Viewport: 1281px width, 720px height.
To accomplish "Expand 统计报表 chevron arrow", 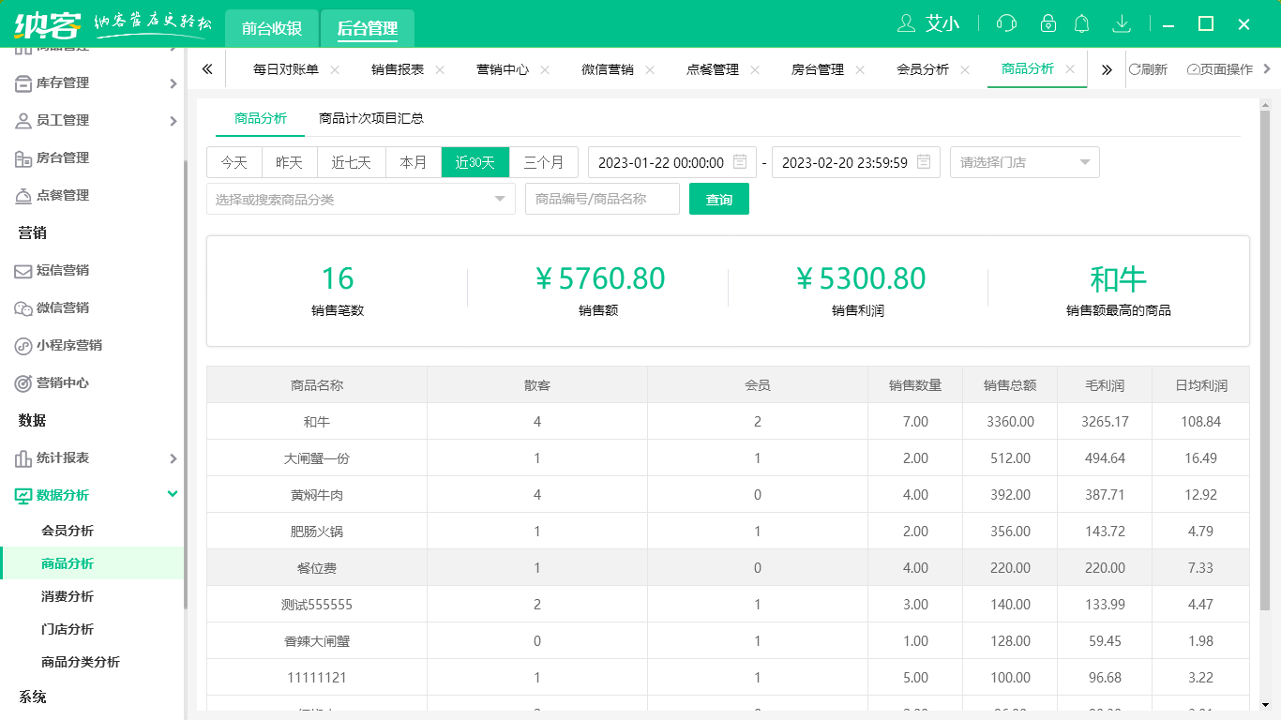I will click(173, 458).
